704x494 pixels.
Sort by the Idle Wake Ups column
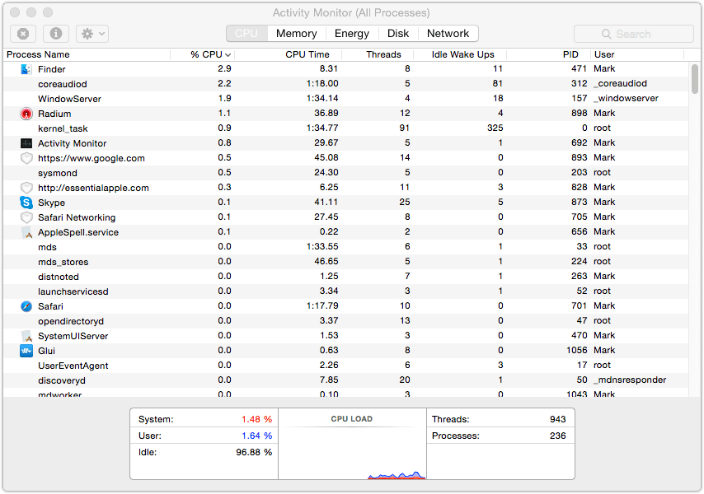point(460,54)
